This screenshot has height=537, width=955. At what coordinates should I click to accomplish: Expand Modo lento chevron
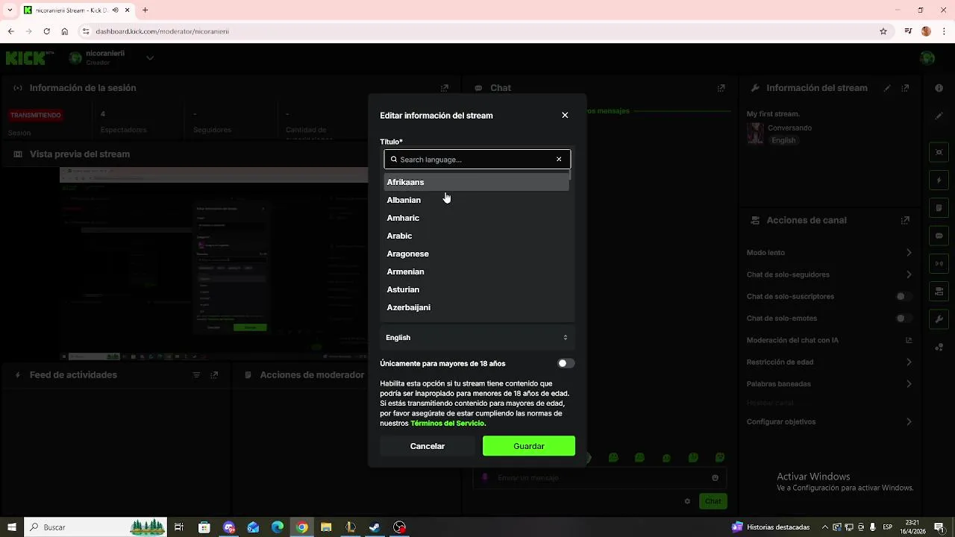click(x=909, y=253)
